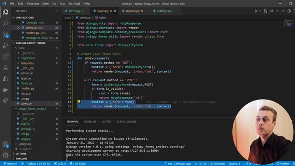This screenshot has width=295, height=166.
Task: Click the Open Changes compare icon
Action: [x=265, y=11]
